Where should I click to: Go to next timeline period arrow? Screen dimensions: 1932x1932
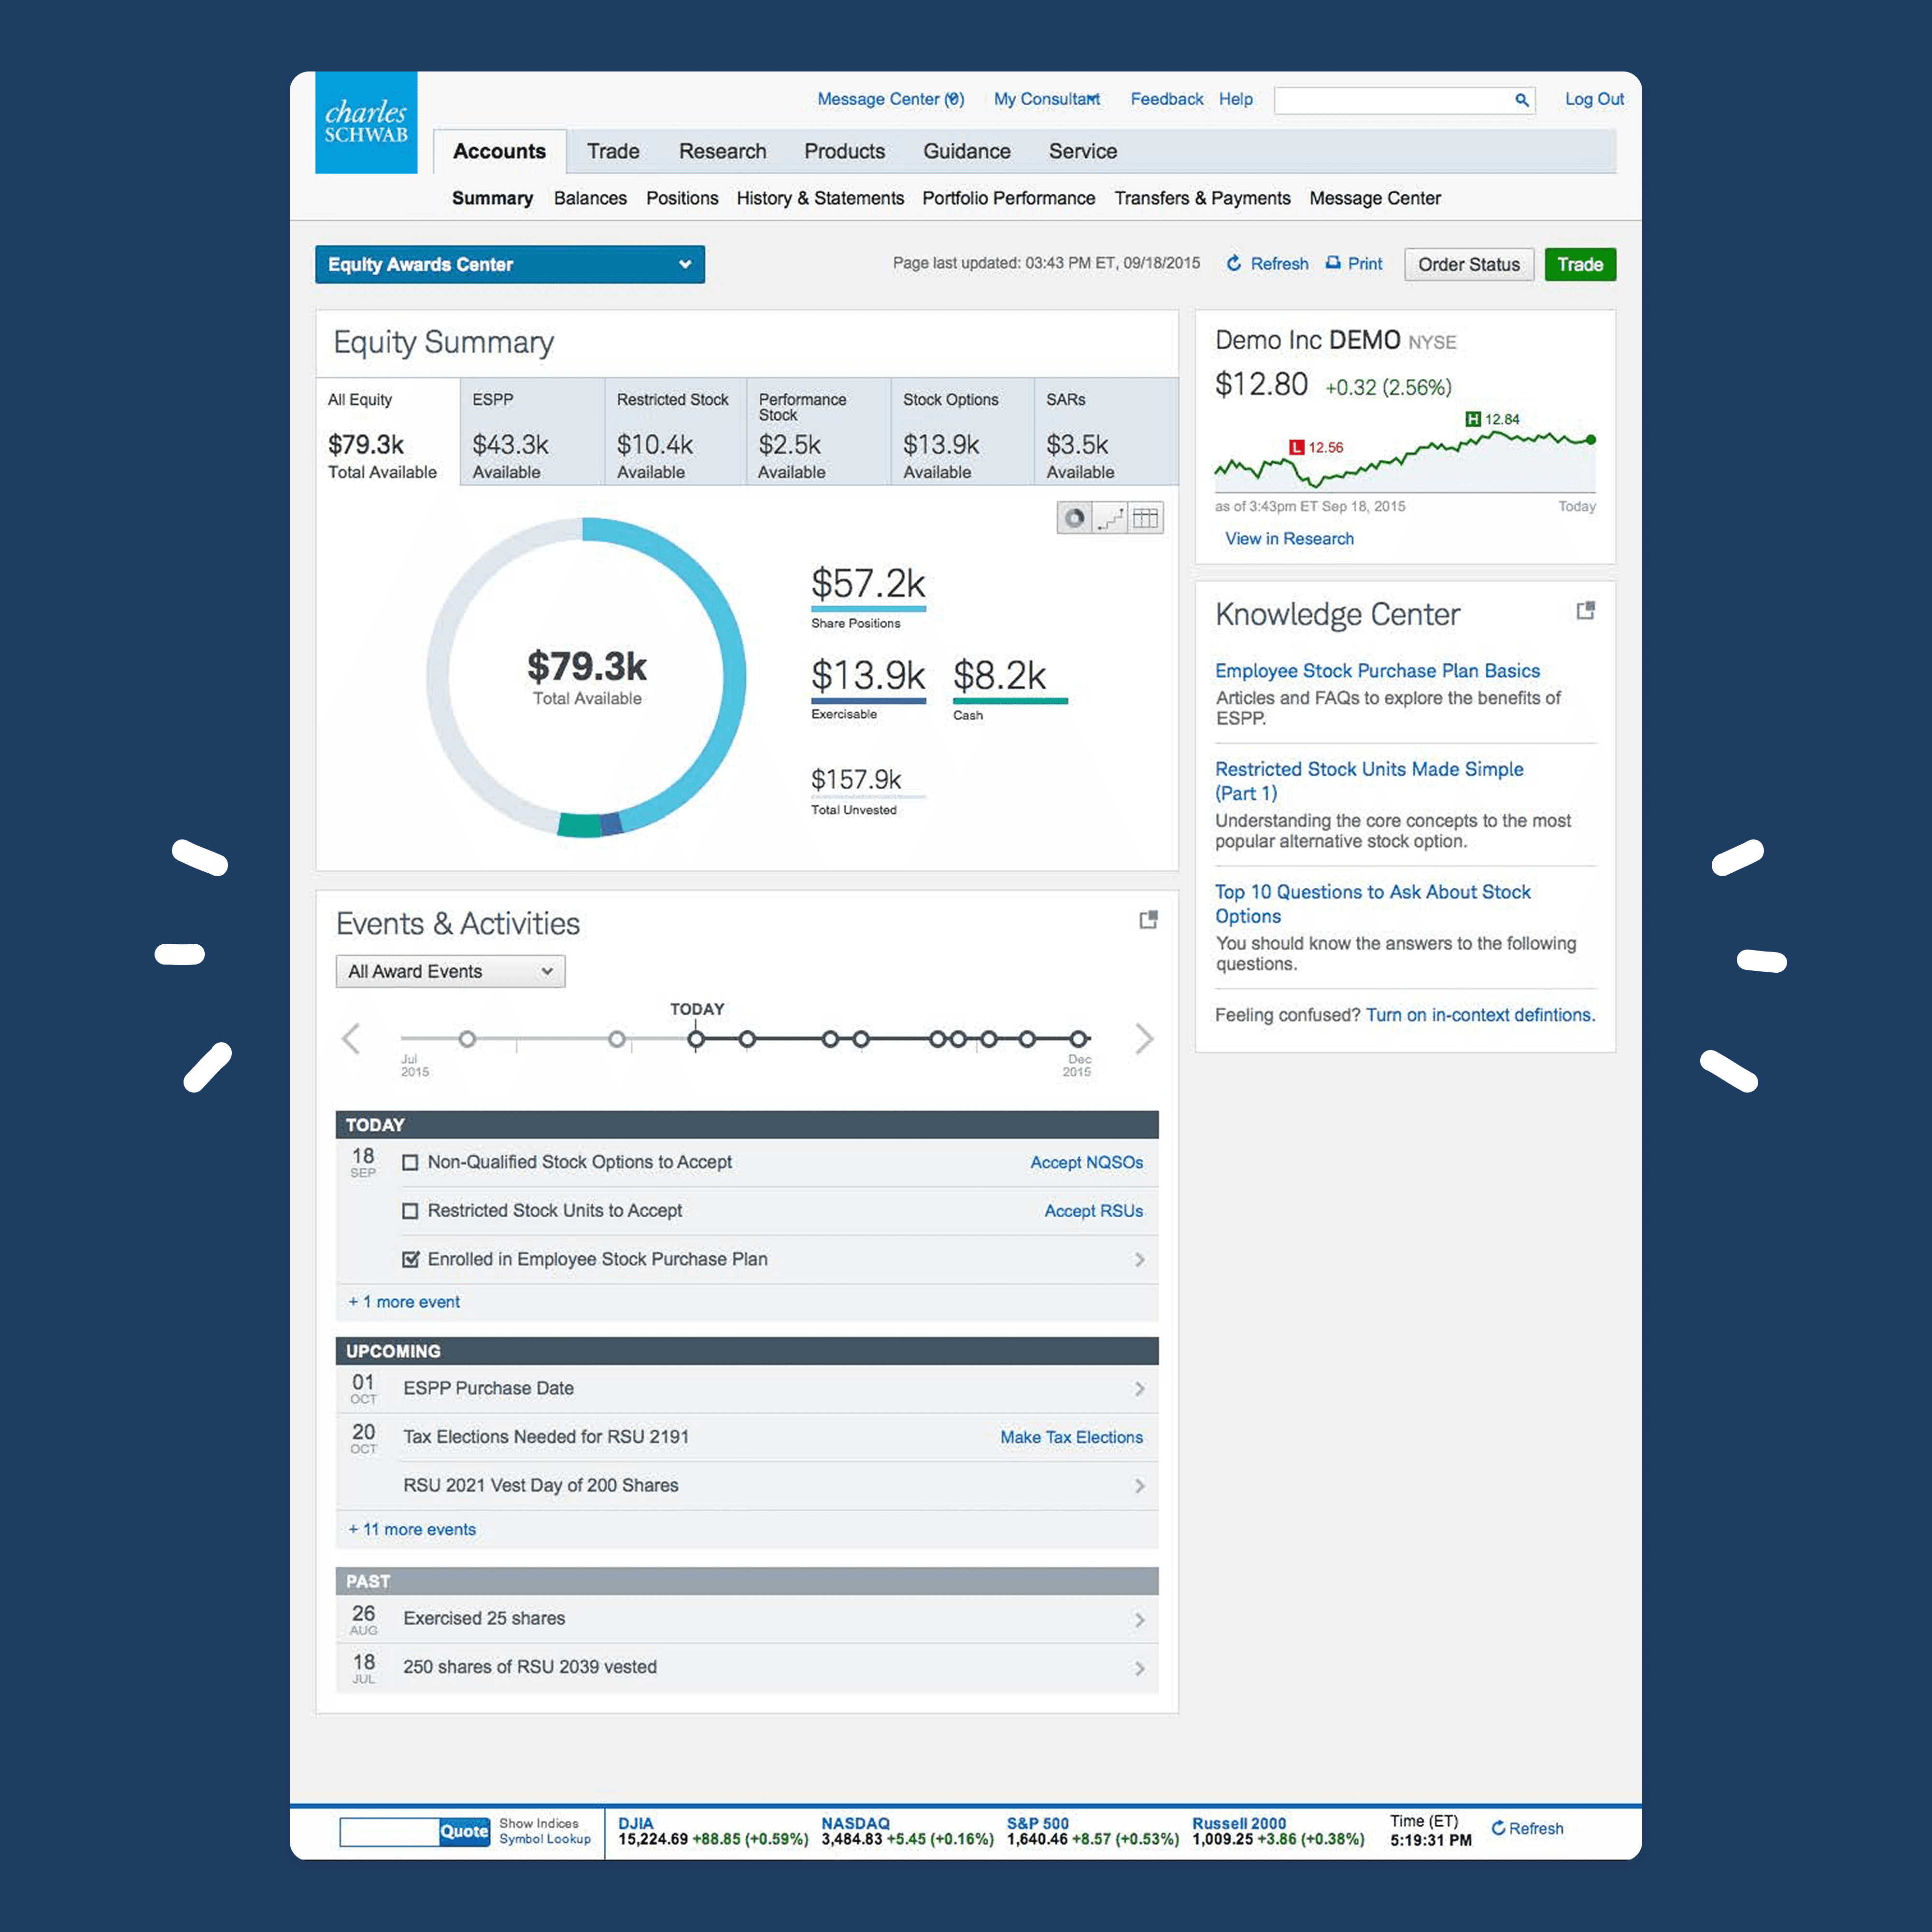coord(1144,1039)
